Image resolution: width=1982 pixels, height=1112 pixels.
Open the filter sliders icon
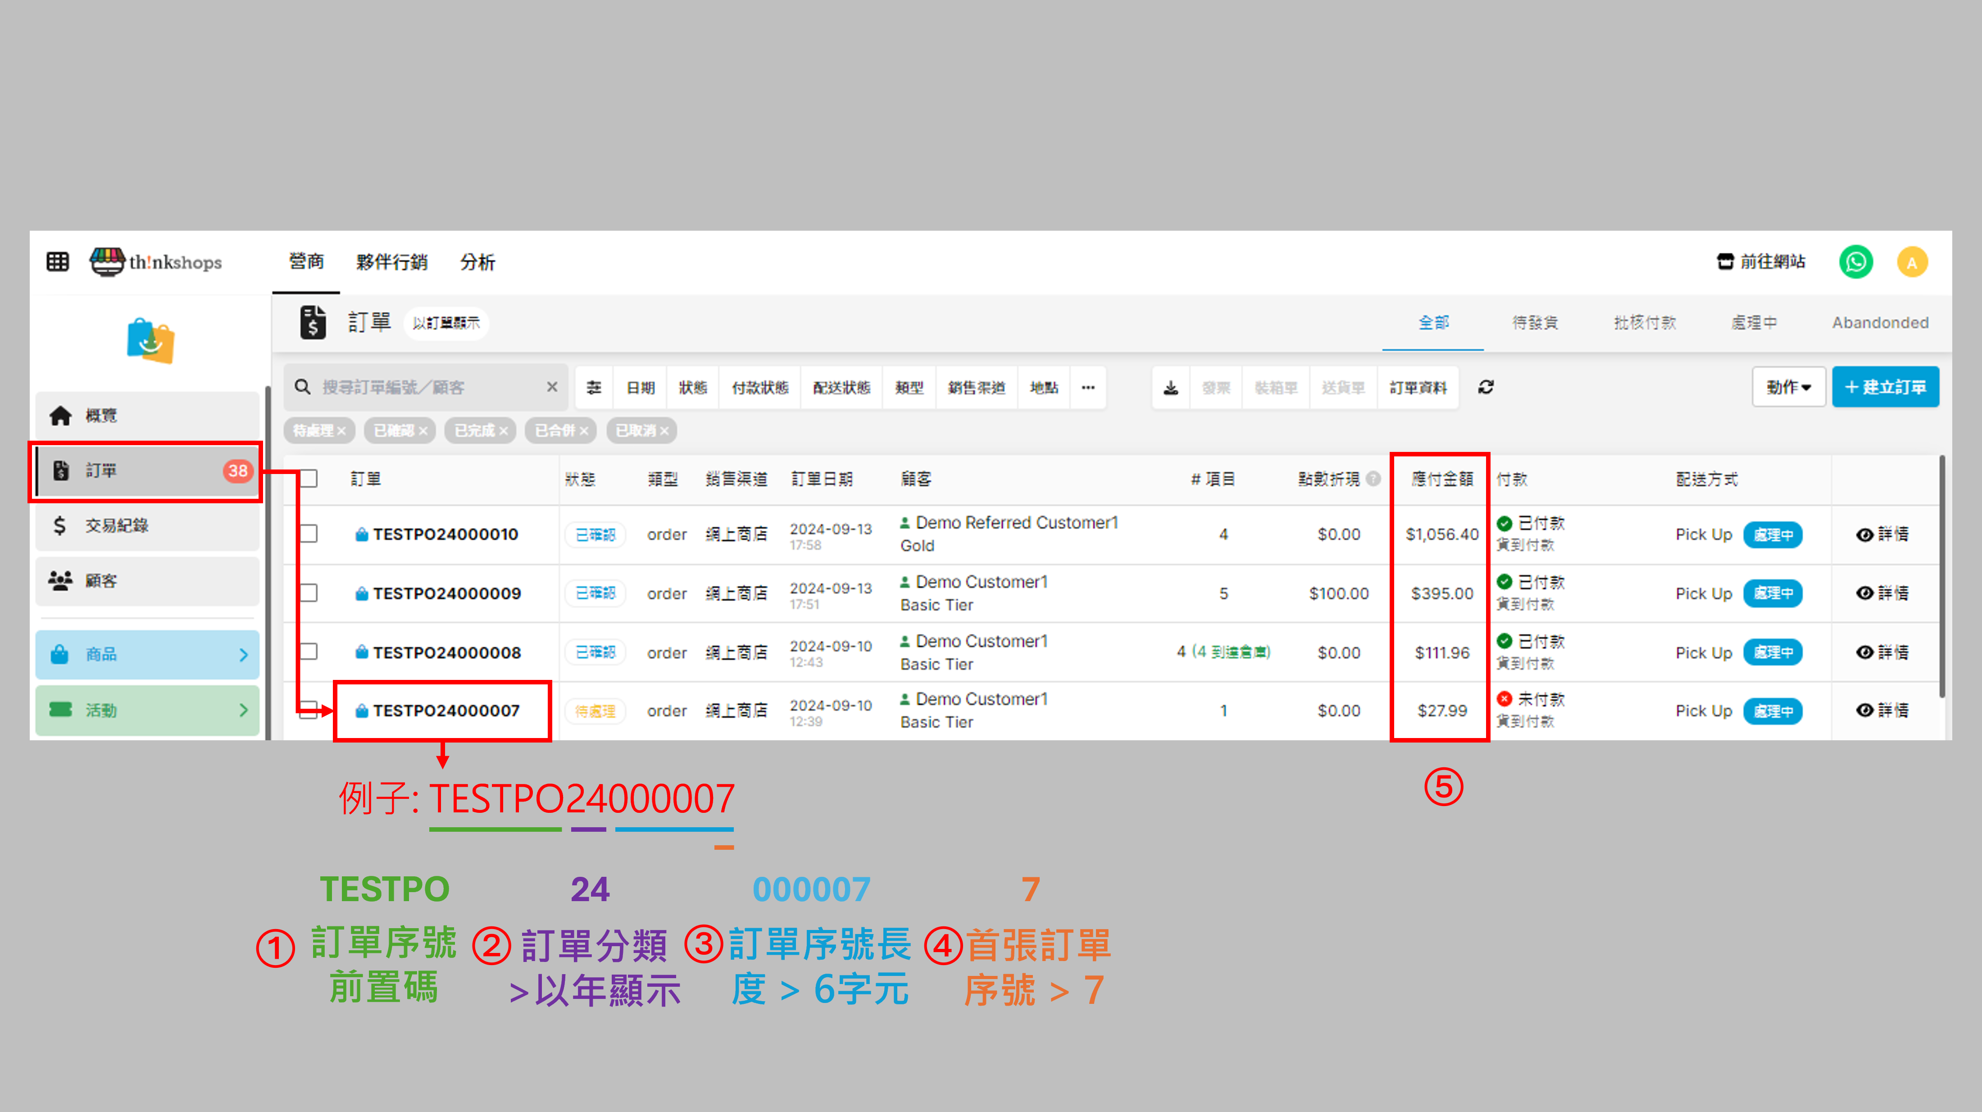(593, 387)
